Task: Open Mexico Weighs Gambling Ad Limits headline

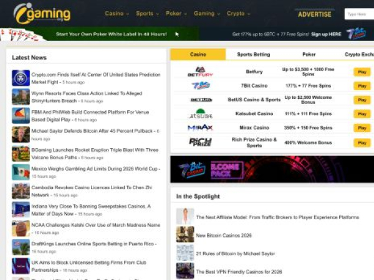Action: [x=95, y=169]
